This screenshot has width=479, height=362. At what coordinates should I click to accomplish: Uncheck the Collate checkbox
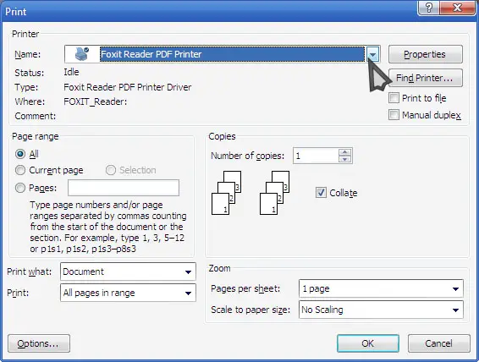(x=321, y=193)
